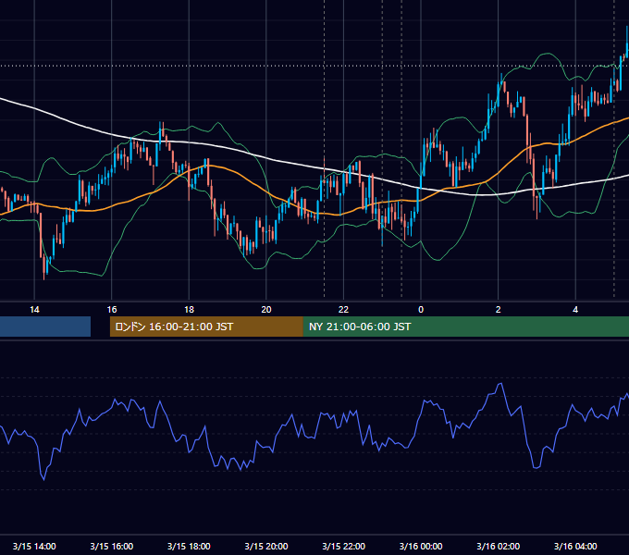The width and height of the screenshot is (629, 555).
Task: Select the 3/15 22:00 time label
Action: [x=343, y=546]
